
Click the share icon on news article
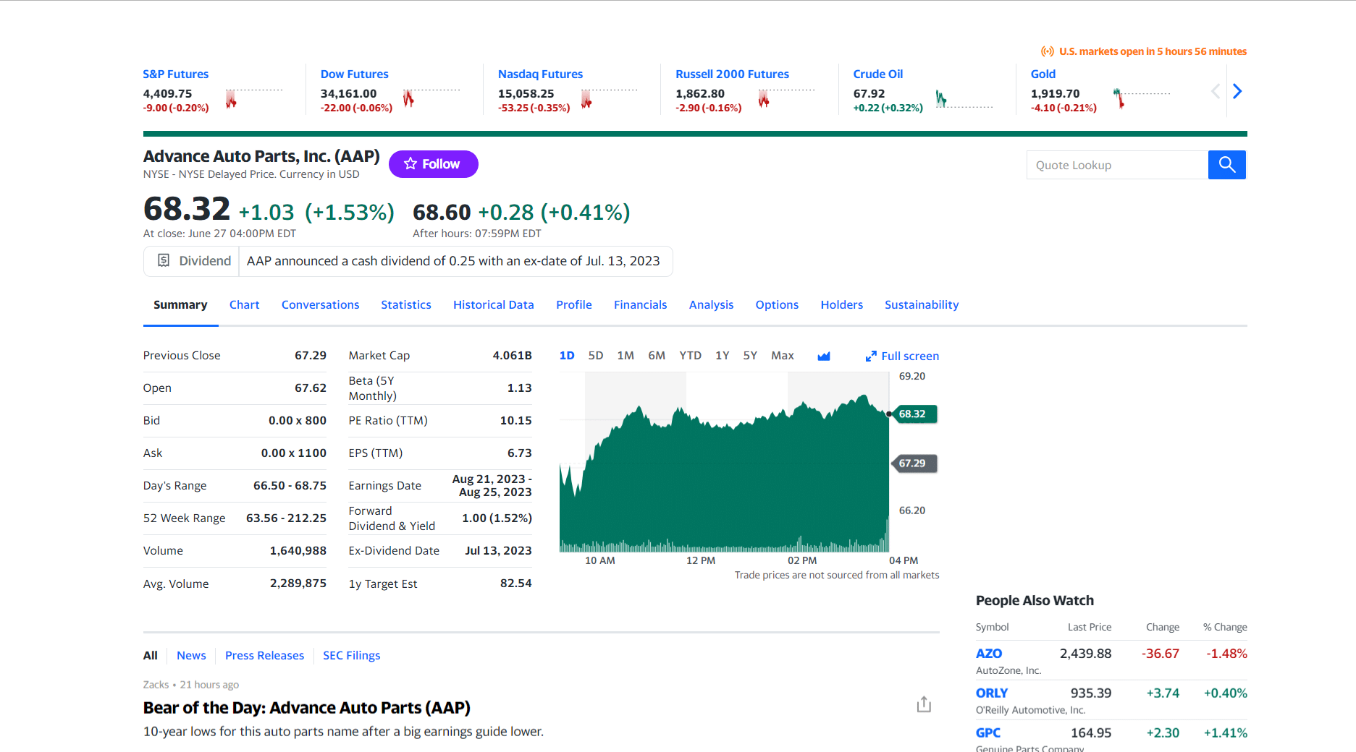pyautogui.click(x=924, y=704)
